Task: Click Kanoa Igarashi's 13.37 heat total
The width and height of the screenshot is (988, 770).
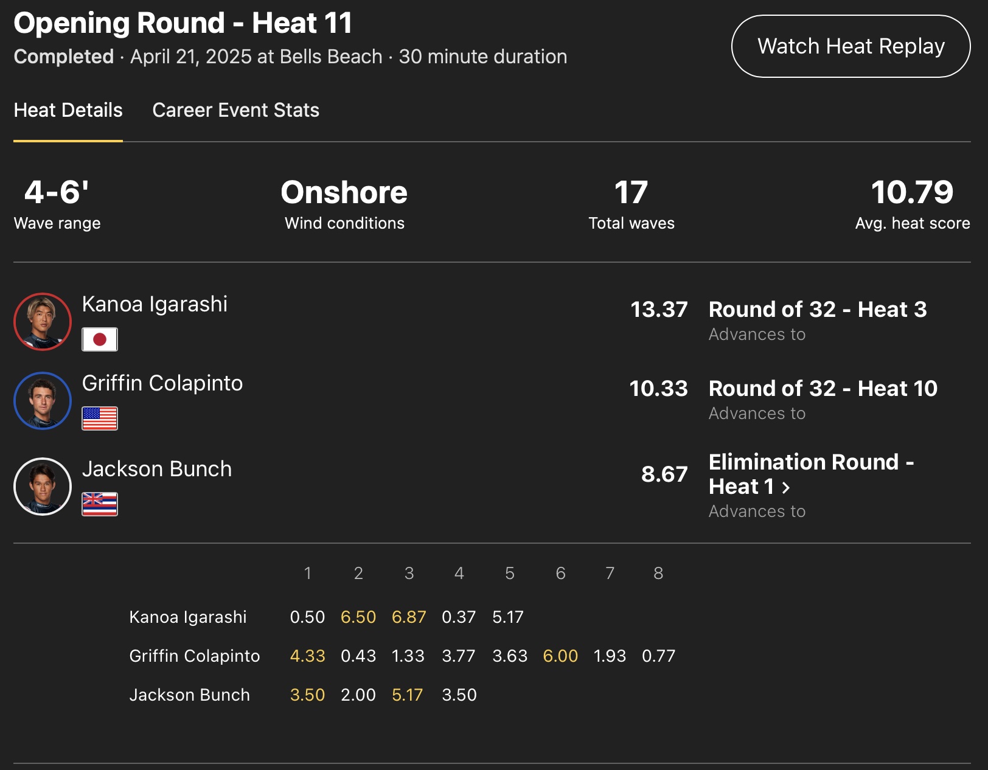Action: [659, 310]
